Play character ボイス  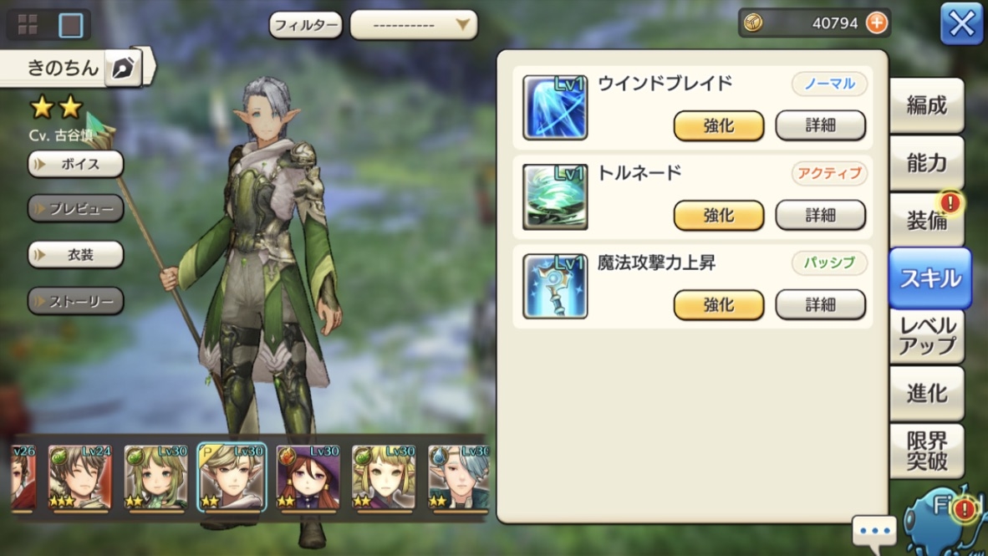[x=75, y=164]
